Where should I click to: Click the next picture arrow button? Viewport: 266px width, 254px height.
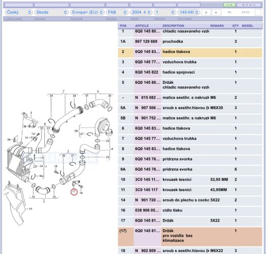pos(216,12)
